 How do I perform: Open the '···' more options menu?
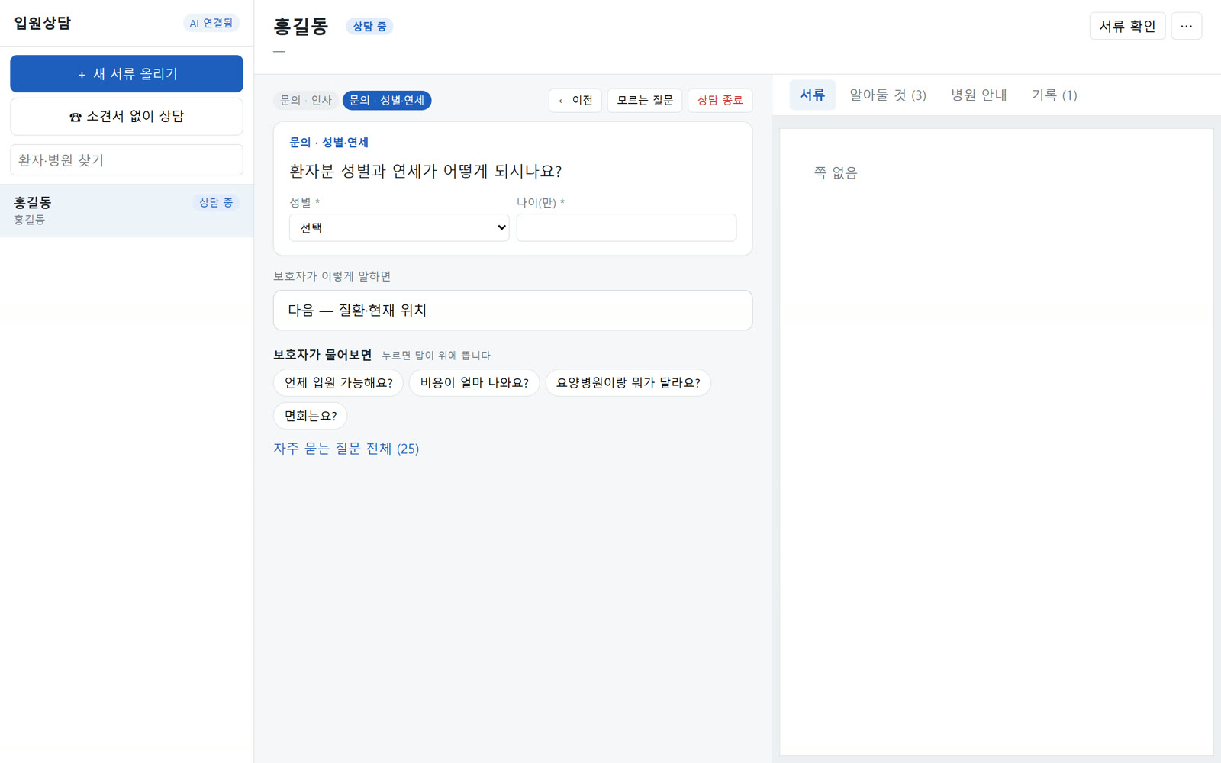click(x=1186, y=26)
